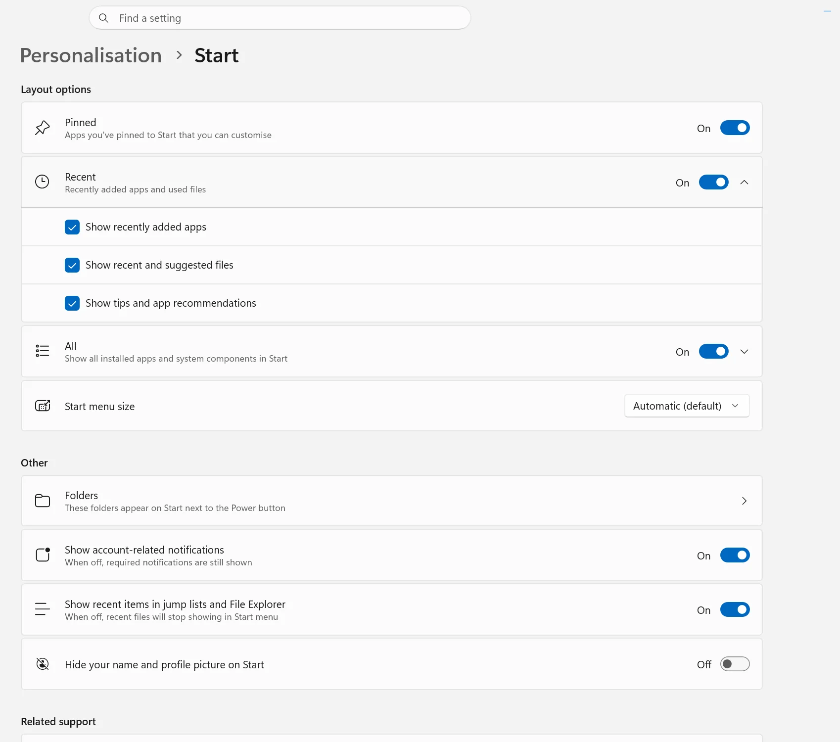
Task: Click the account notifications icon
Action: tap(43, 555)
